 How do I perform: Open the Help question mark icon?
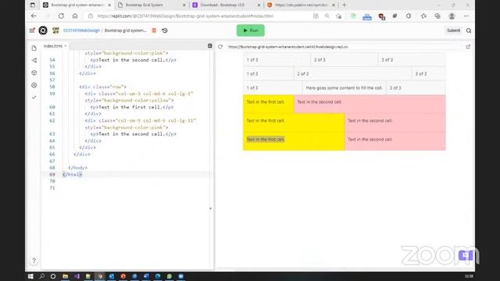click(34, 260)
